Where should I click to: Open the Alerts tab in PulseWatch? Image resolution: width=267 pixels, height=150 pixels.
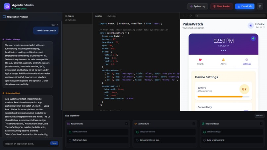pyautogui.click(x=223, y=62)
